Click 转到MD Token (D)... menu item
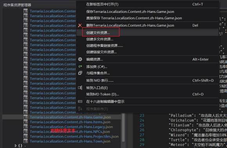The width and height of the screenshot is (227, 148). [x=103, y=94]
